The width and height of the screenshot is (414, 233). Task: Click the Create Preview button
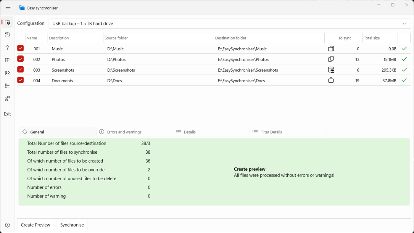pos(36,225)
